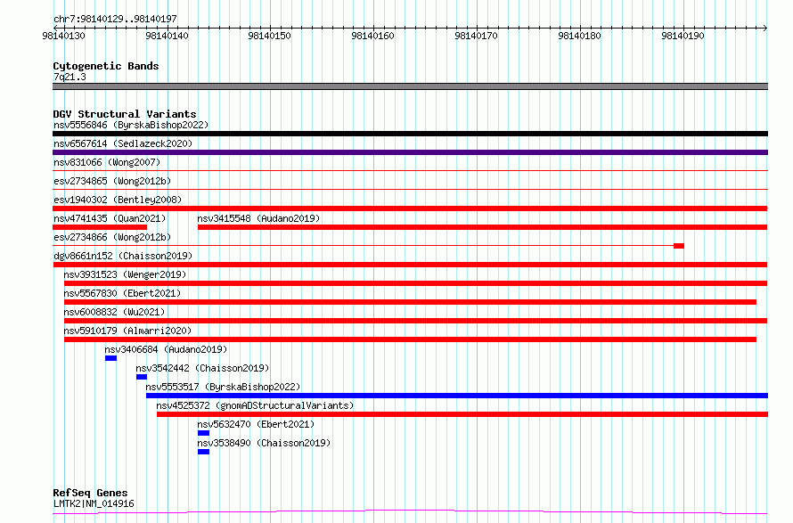Click the red nsv6008832 variant bar
The height and width of the screenshot is (523, 793).
click(x=416, y=321)
